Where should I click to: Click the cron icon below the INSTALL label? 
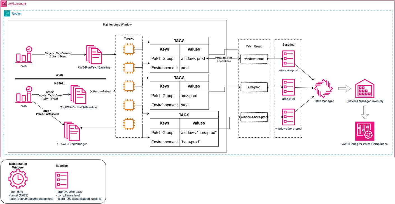(24, 94)
